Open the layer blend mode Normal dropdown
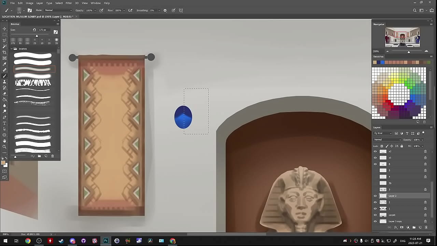The width and height of the screenshot is (437, 246). [387, 140]
